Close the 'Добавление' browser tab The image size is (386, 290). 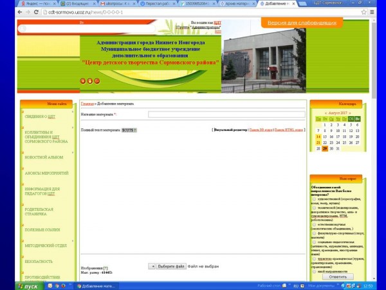(293, 4)
